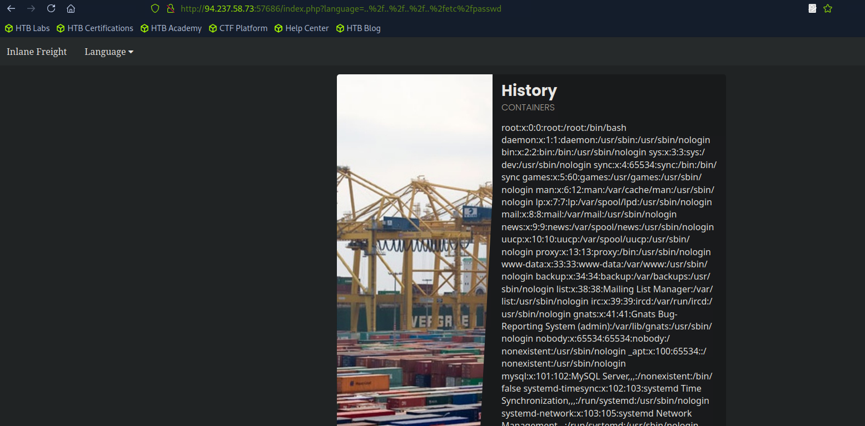865x426 pixels.
Task: Open the HTB Certifications bookmark
Action: click(95, 28)
